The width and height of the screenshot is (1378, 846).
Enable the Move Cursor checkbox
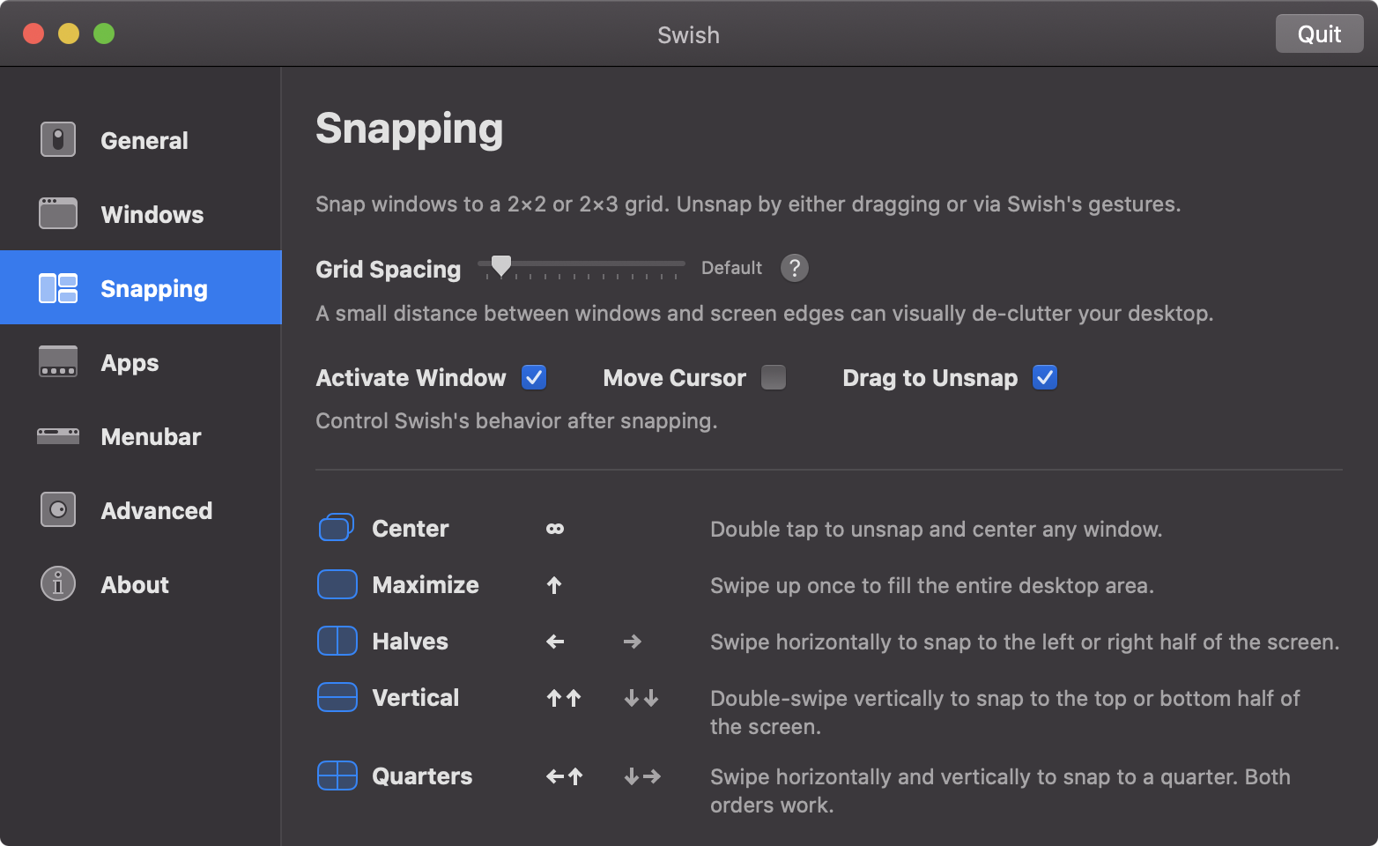tap(774, 377)
